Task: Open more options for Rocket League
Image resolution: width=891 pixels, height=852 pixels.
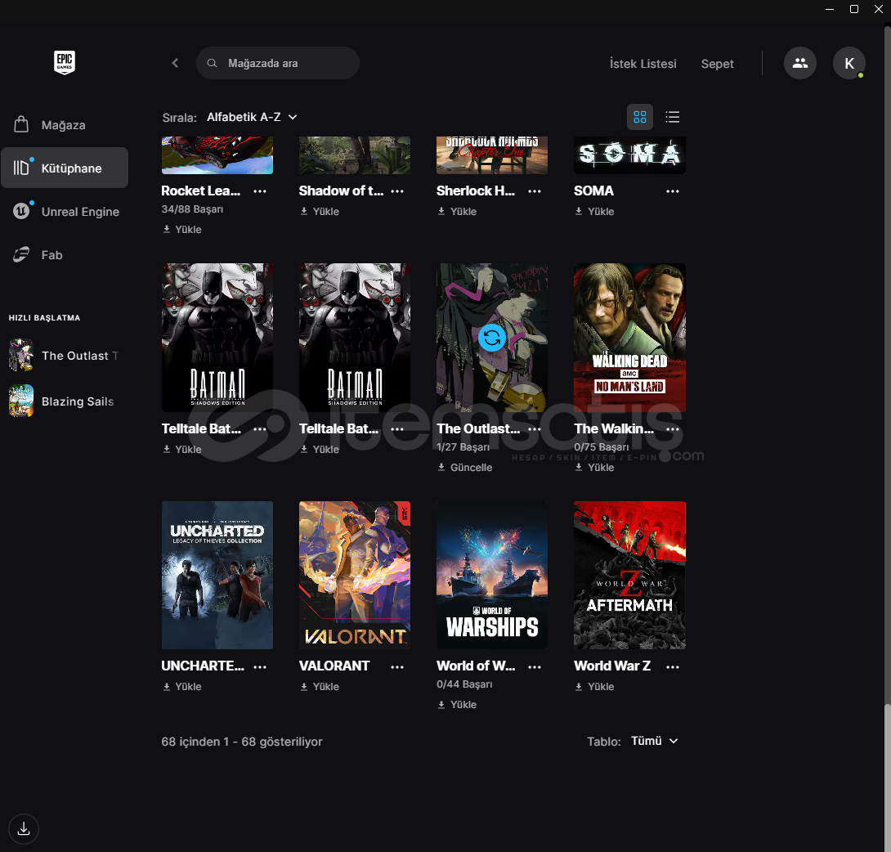Action: tap(260, 191)
